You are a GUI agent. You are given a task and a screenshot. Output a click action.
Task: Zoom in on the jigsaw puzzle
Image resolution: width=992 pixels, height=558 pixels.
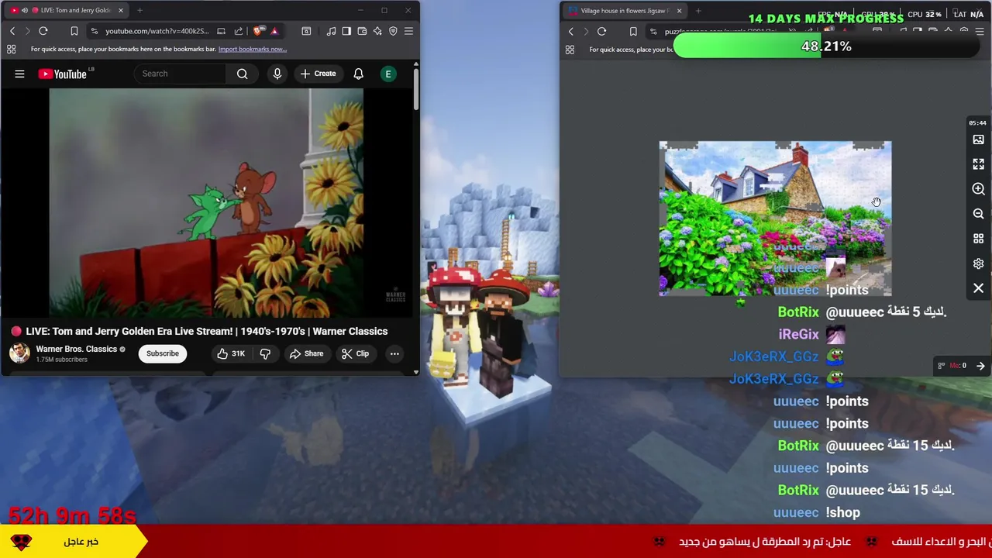pos(978,189)
